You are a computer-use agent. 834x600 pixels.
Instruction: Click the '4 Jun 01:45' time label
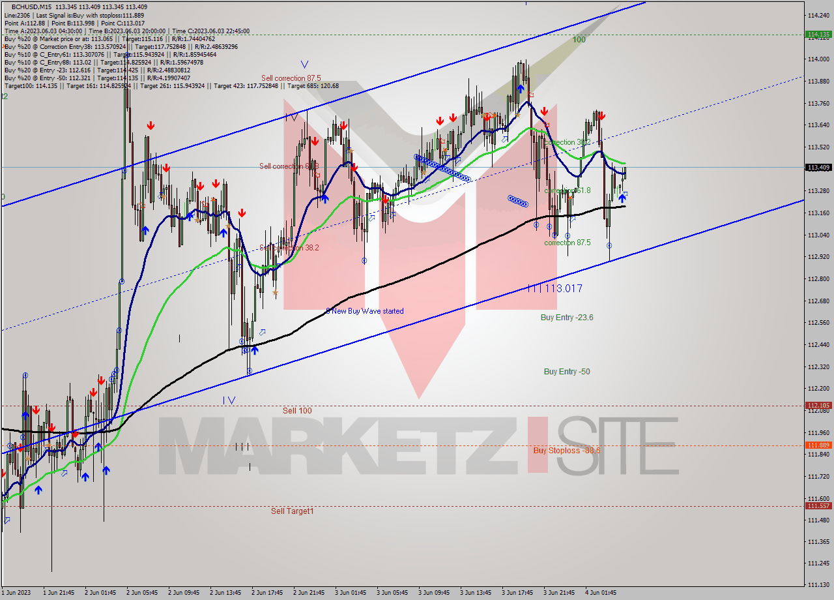tap(602, 593)
